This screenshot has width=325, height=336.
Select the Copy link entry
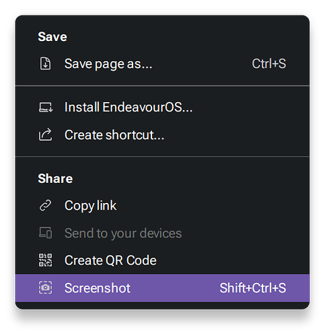162,206
